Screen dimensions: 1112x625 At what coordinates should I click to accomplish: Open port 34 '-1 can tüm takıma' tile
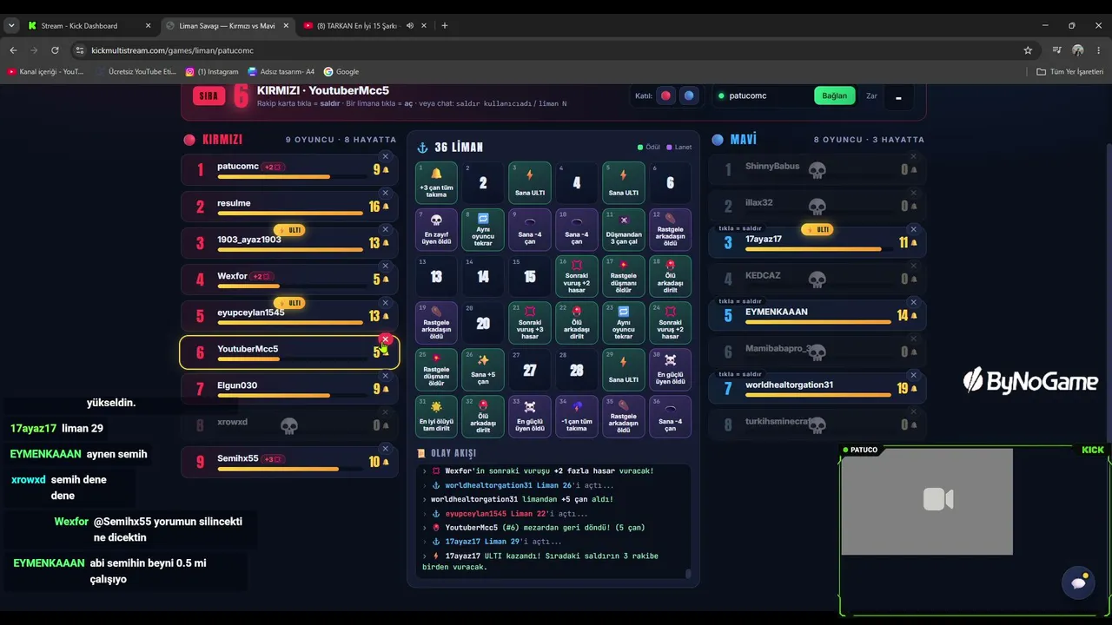click(576, 417)
